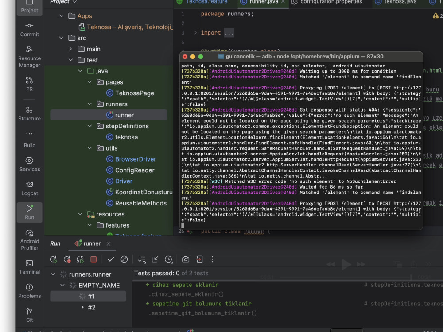443x332 pixels.
Task: Switch to the configuration.properties editor tab
Action: coord(327,2)
